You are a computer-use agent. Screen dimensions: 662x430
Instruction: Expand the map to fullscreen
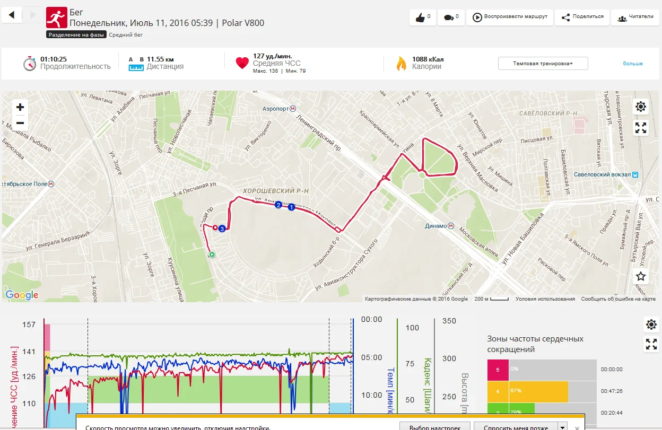coord(641,128)
